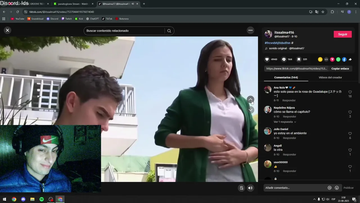Select the 'Comentarios (144)' tab

(286, 77)
